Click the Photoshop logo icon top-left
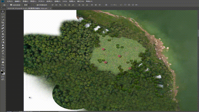 pos(3,1)
